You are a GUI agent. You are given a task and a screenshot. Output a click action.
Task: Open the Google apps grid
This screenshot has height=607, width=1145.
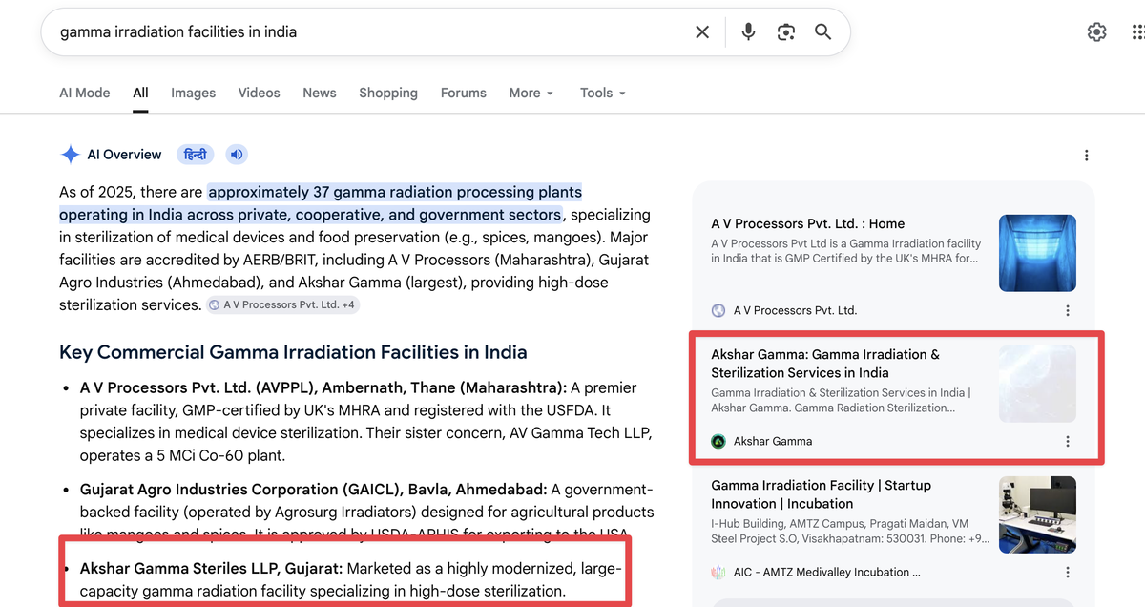[x=1138, y=31]
